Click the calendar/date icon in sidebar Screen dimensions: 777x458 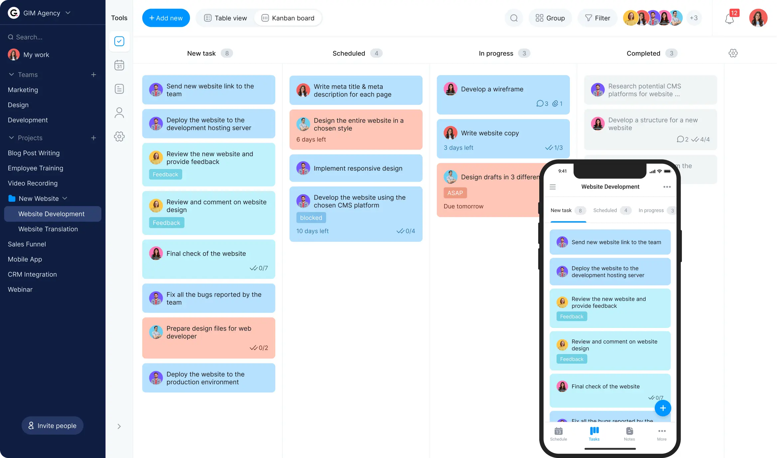119,65
